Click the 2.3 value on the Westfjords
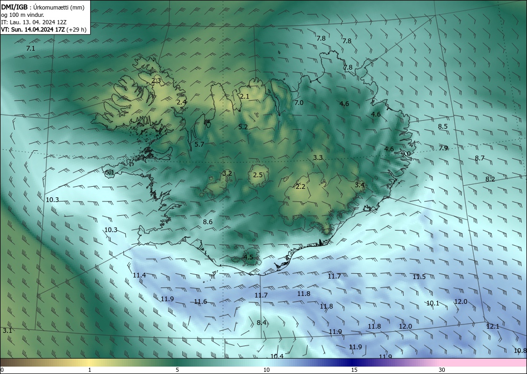 (156, 81)
